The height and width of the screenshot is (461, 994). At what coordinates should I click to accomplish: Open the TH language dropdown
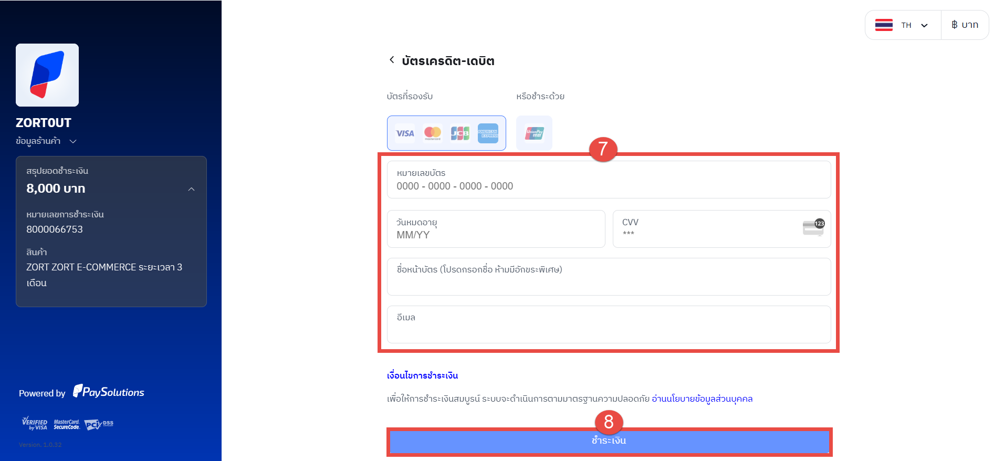(914, 25)
